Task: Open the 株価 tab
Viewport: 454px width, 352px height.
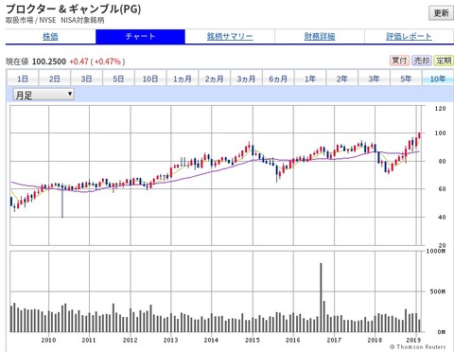Action: pyautogui.click(x=50, y=37)
